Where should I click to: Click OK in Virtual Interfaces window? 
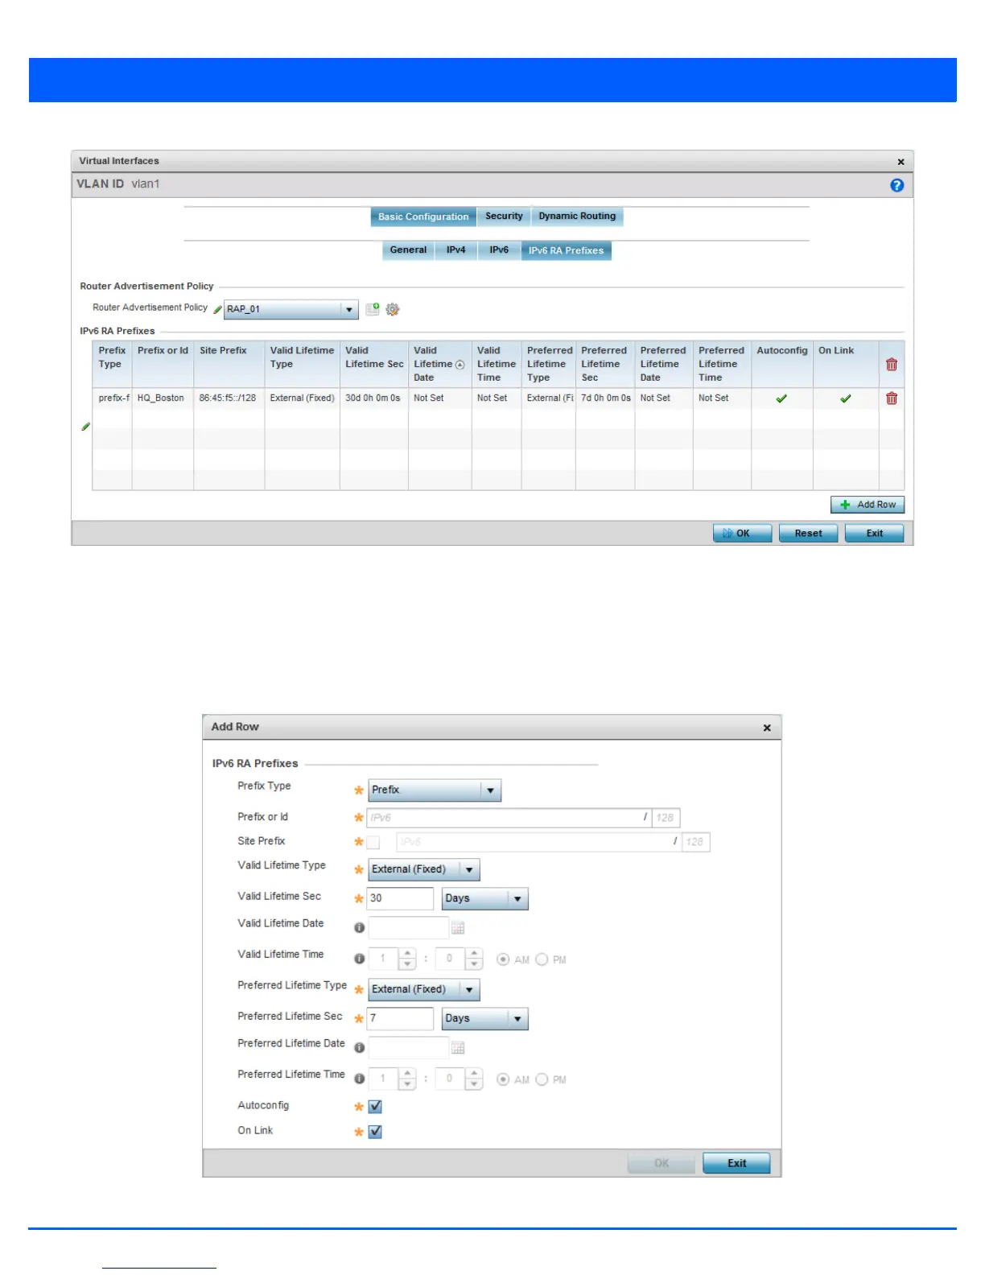coord(742,534)
